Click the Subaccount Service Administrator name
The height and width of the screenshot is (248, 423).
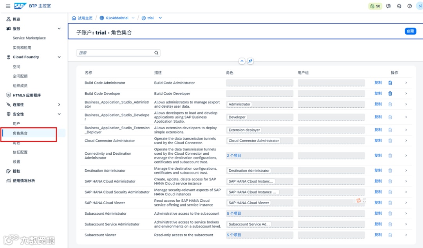coord(112,224)
